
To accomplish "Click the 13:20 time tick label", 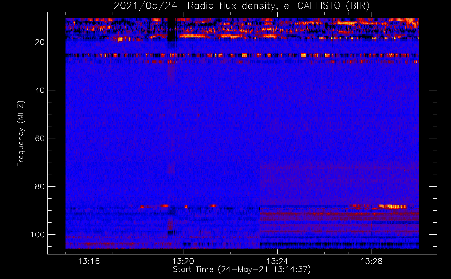I will coord(183,261).
